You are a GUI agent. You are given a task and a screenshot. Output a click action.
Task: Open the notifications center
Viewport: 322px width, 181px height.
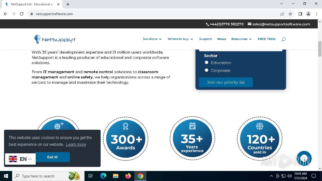click(x=314, y=176)
